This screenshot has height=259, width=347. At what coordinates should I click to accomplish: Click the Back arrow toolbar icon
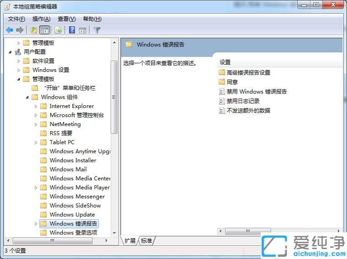click(x=9, y=30)
